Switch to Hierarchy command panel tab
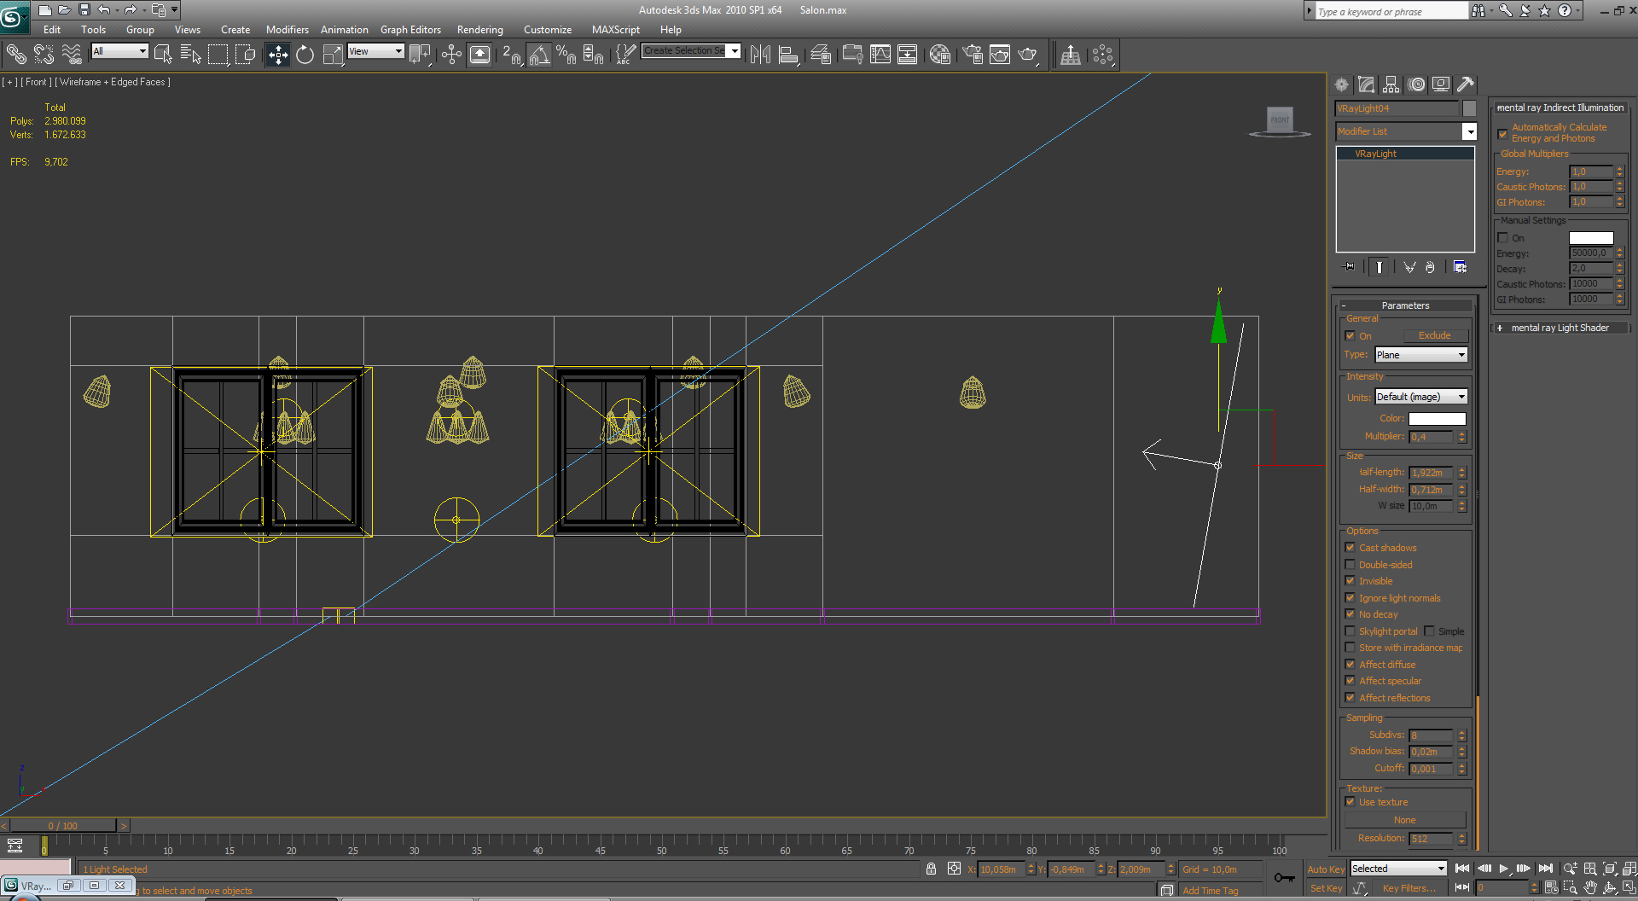Viewport: 1638px width, 901px height. [1391, 84]
